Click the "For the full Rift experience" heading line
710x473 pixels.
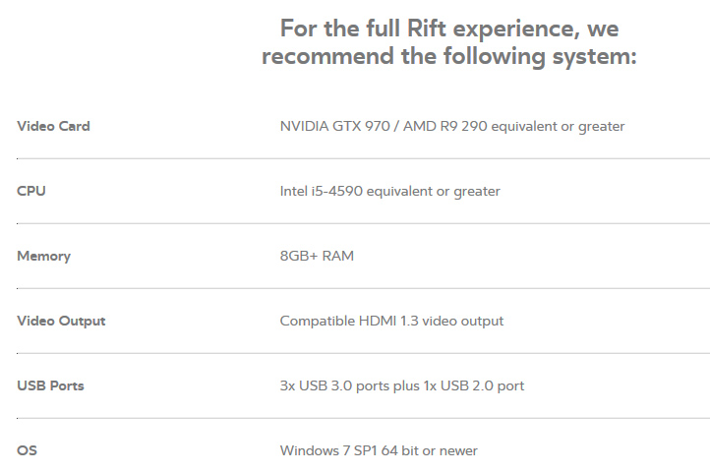tap(449, 28)
